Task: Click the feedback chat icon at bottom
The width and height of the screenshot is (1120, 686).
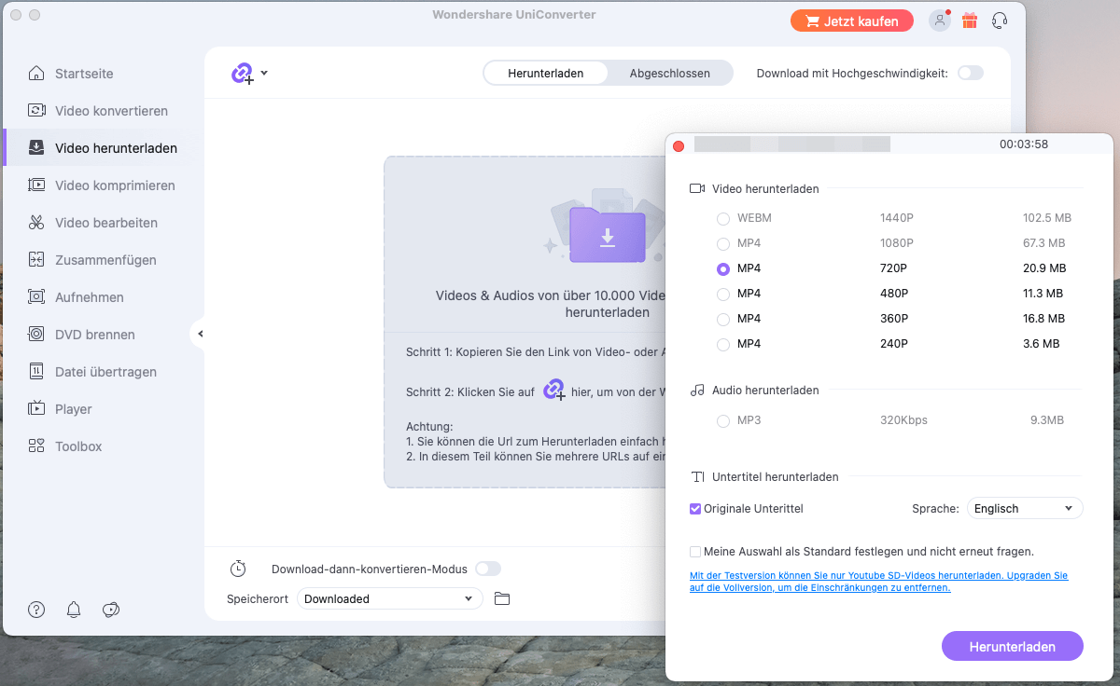Action: 111,610
